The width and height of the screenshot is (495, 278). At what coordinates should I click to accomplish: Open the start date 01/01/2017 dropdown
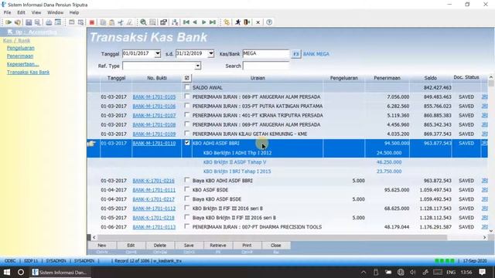[x=158, y=53]
